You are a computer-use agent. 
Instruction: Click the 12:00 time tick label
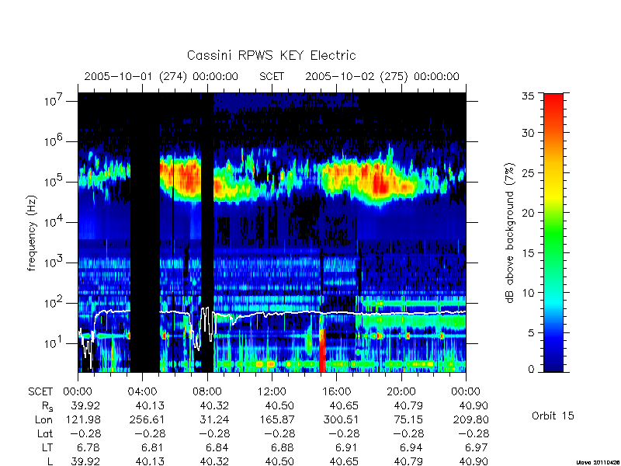point(272,392)
